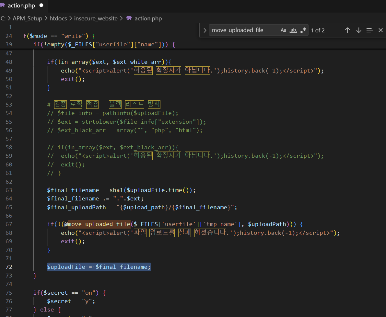Click sticky line if(!empty($_FILES

pos(104,44)
